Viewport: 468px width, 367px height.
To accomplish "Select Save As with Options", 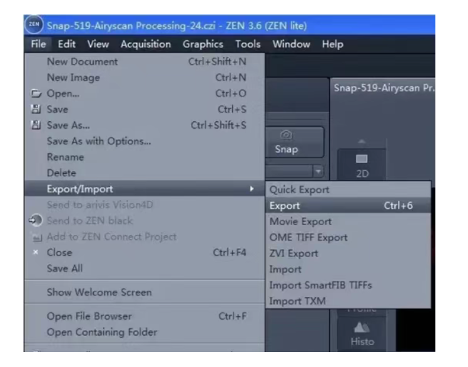I will coord(99,141).
